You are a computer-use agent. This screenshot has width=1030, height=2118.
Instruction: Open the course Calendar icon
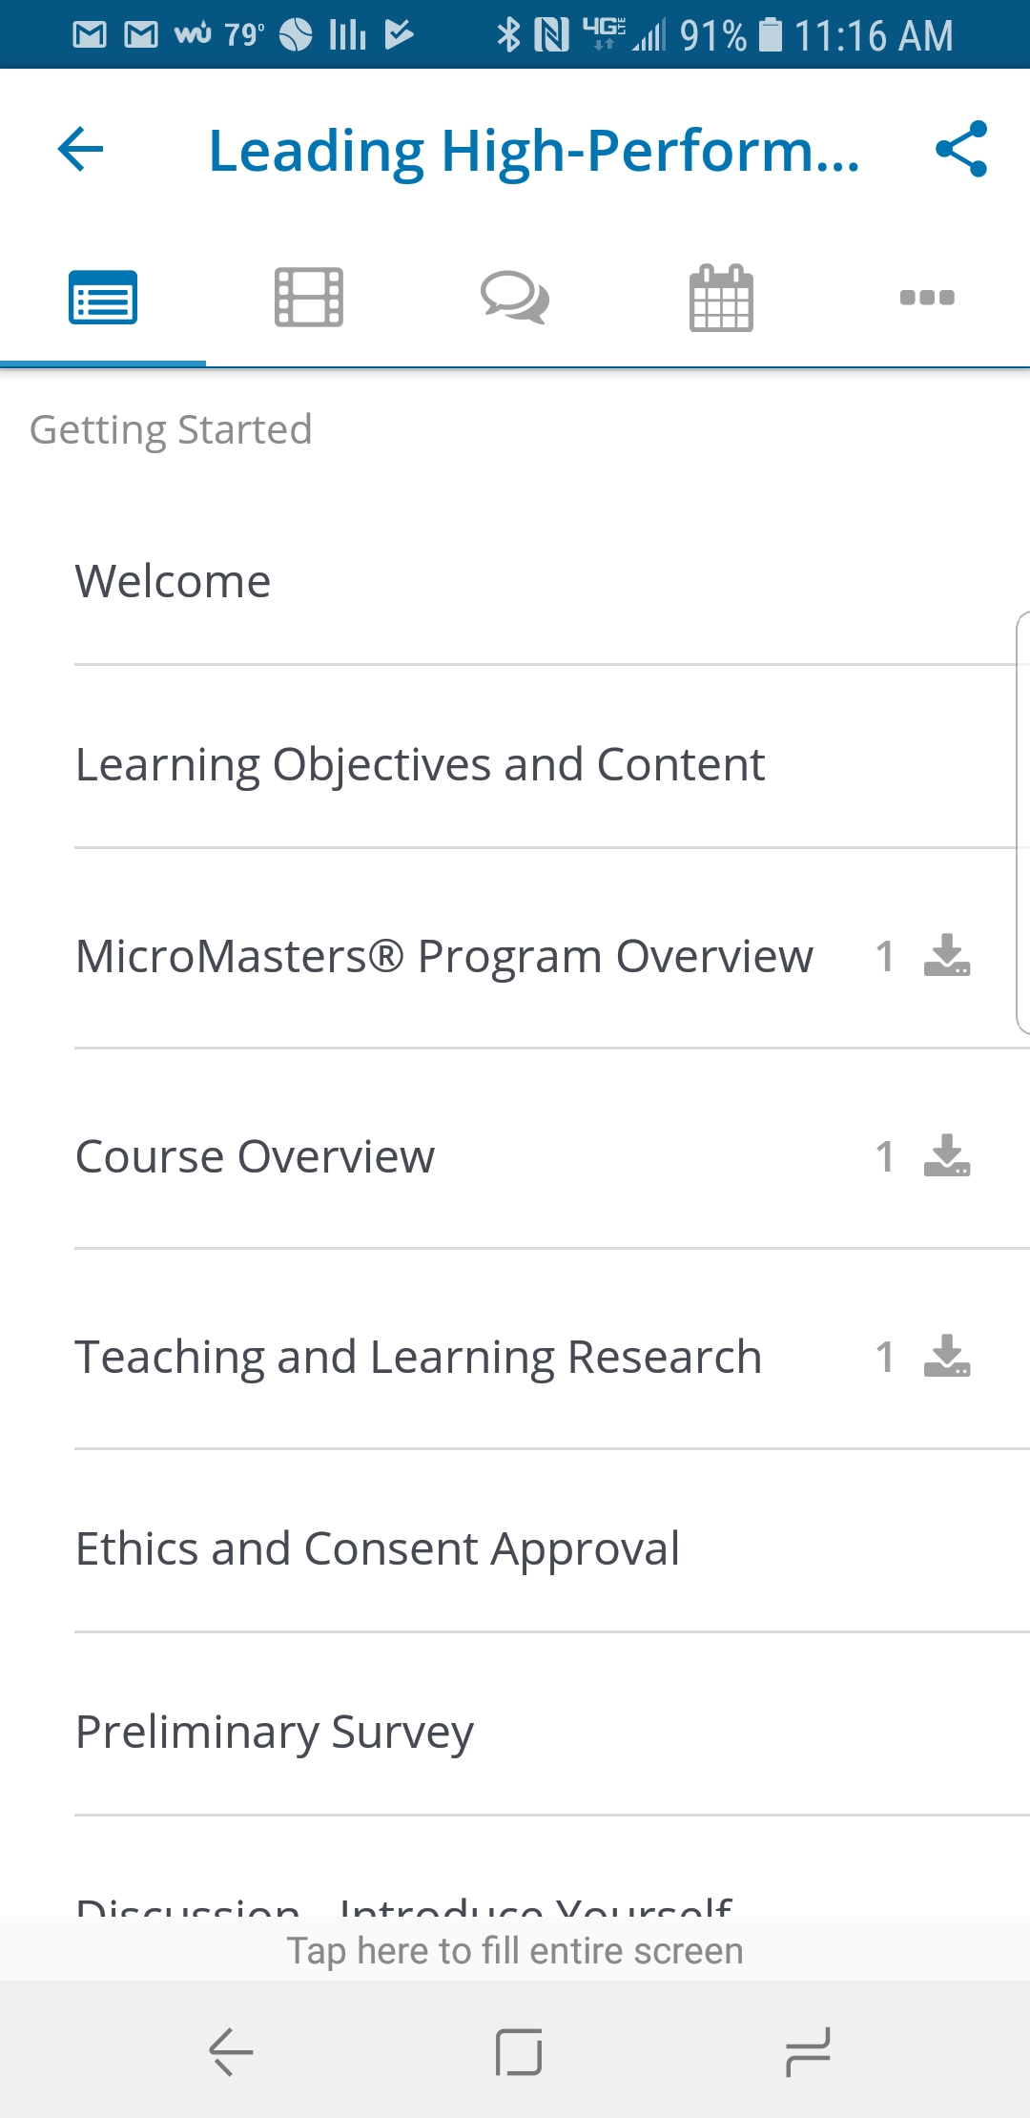click(720, 297)
